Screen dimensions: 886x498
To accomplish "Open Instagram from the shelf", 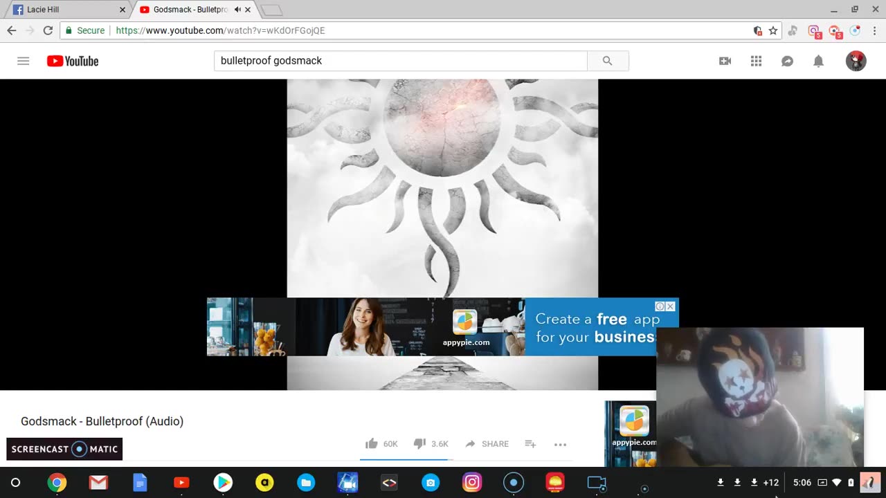I will pyautogui.click(x=472, y=483).
